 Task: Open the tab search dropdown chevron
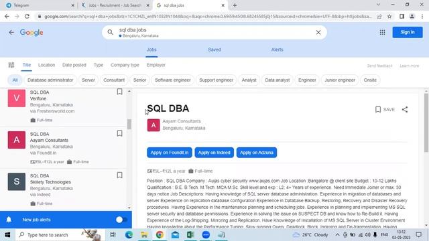(x=378, y=5)
